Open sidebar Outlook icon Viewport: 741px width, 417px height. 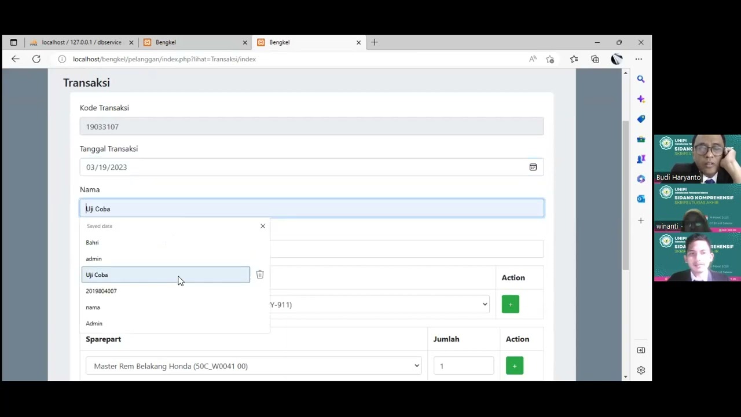coord(641,199)
